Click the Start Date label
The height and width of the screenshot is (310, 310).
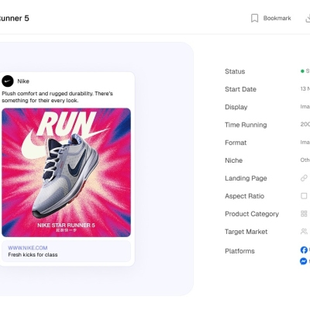click(240, 89)
